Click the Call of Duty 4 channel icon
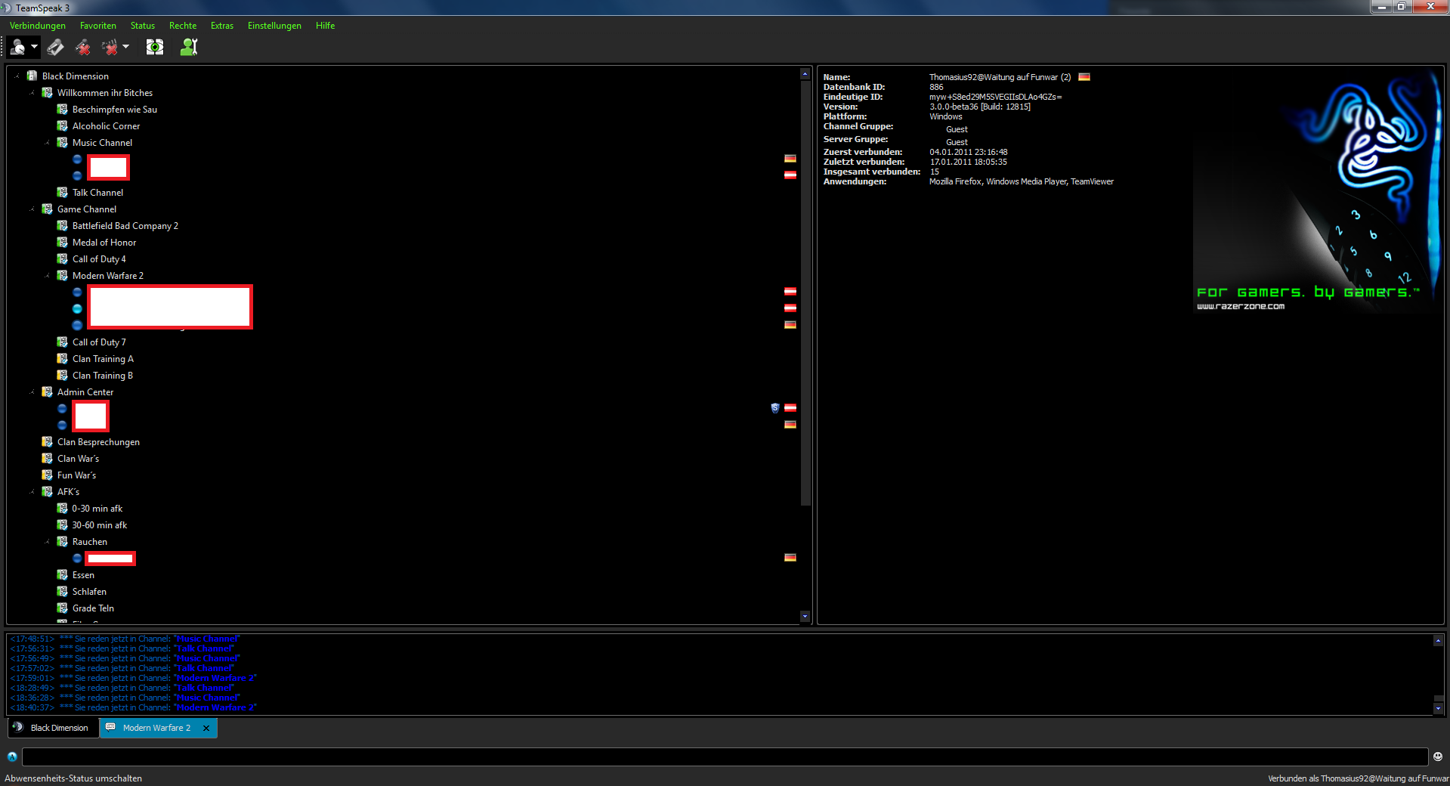Screen dimensions: 1450x786 [62, 258]
